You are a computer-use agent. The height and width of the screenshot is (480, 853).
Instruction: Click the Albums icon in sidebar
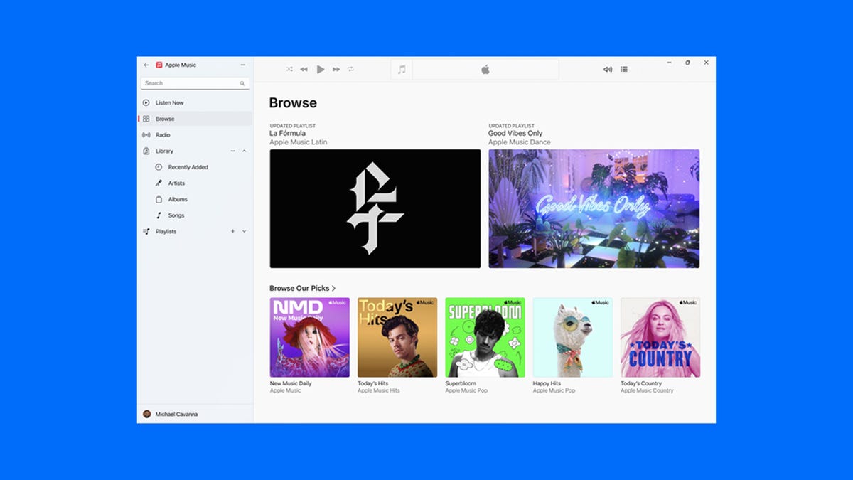[x=159, y=199]
